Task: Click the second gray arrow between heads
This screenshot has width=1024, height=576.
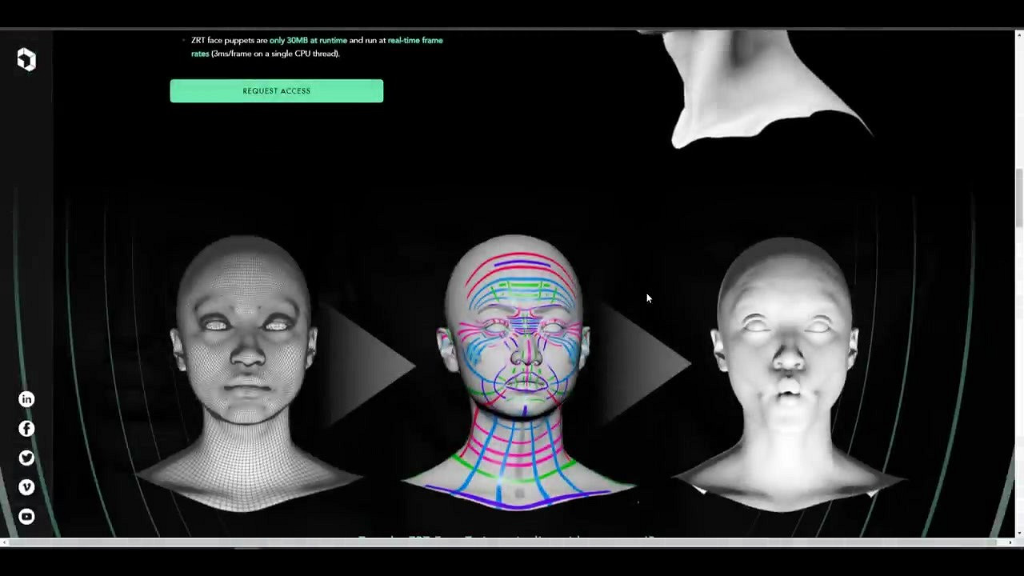Action: click(644, 364)
